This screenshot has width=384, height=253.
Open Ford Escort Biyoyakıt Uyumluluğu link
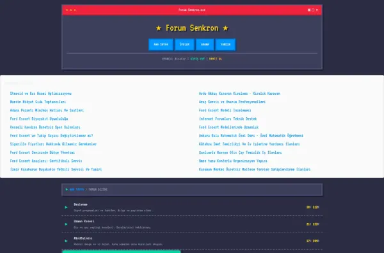(x=39, y=118)
